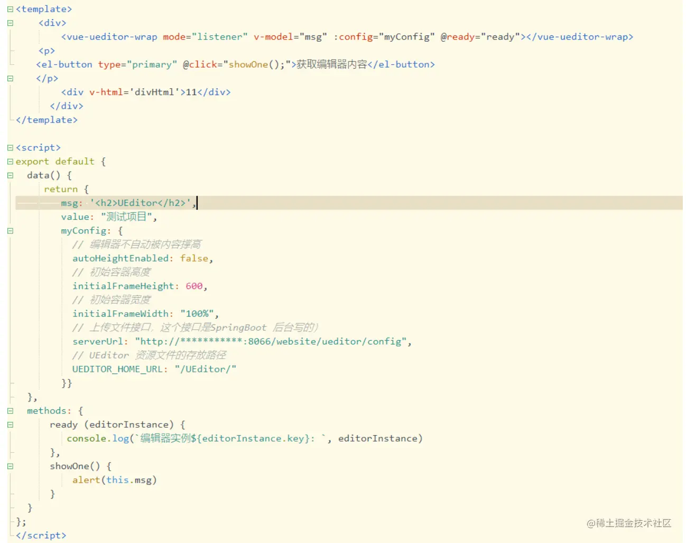Collapse the fold marker beside opening <div>
686x543 pixels.
click(10, 23)
